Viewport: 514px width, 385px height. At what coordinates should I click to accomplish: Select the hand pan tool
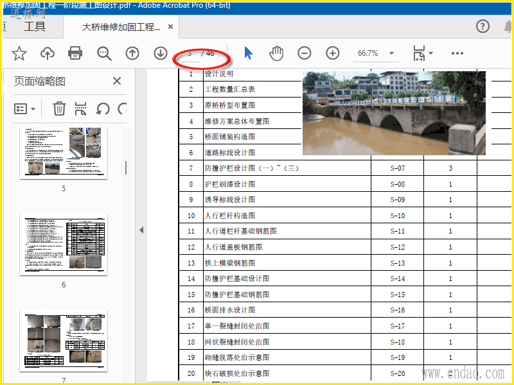click(276, 53)
